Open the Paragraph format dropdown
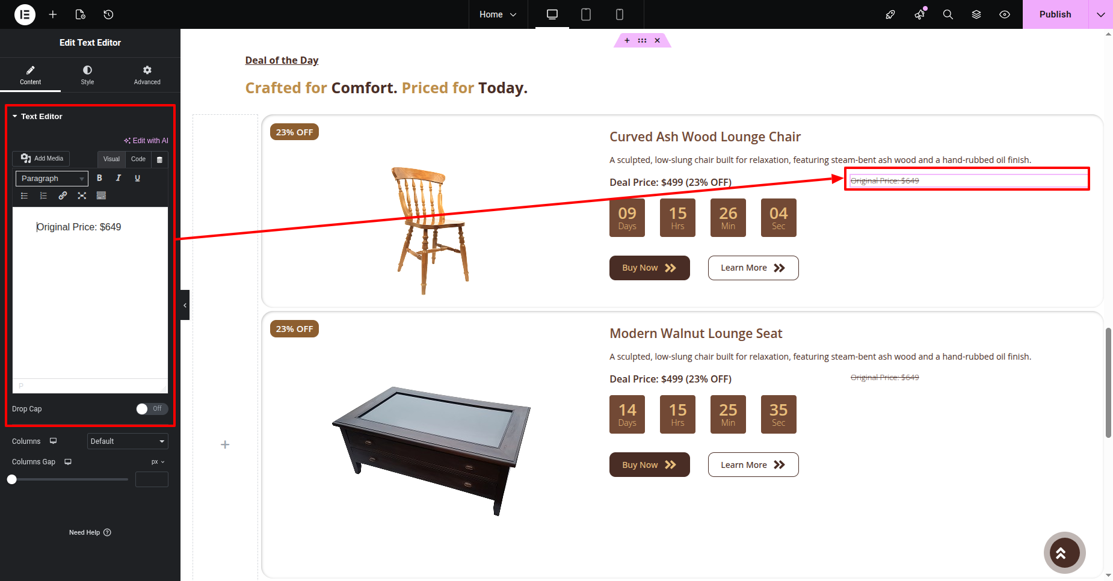Image resolution: width=1113 pixels, height=581 pixels. (x=52, y=179)
